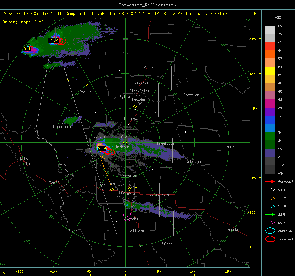
Task: Select the green 22JP track arrow in the legend
Action: (270, 214)
